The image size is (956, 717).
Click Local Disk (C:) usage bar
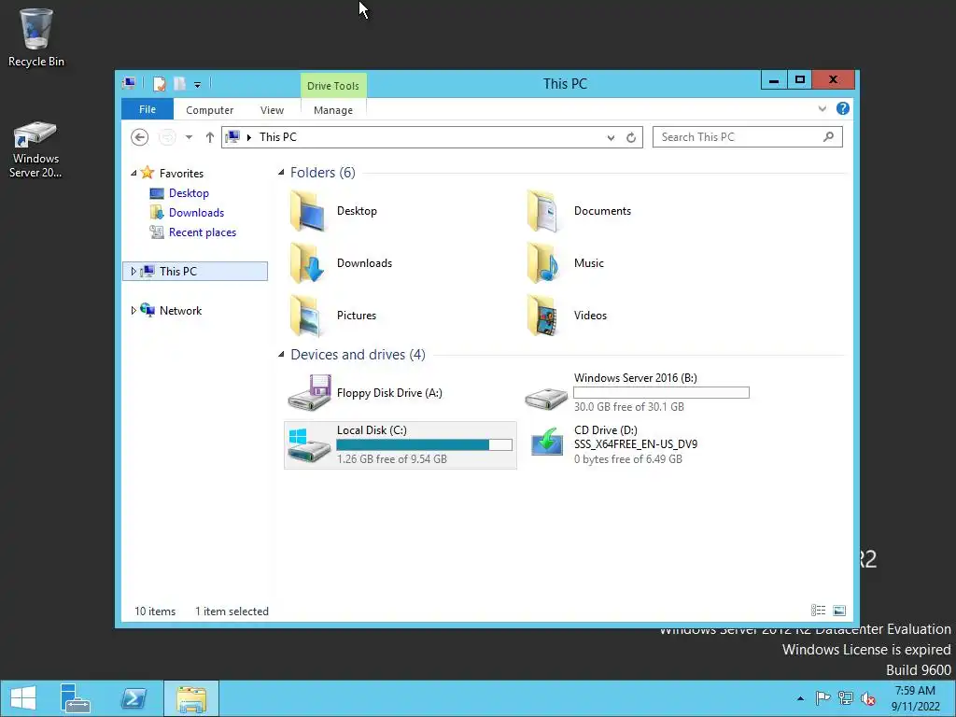(x=425, y=444)
